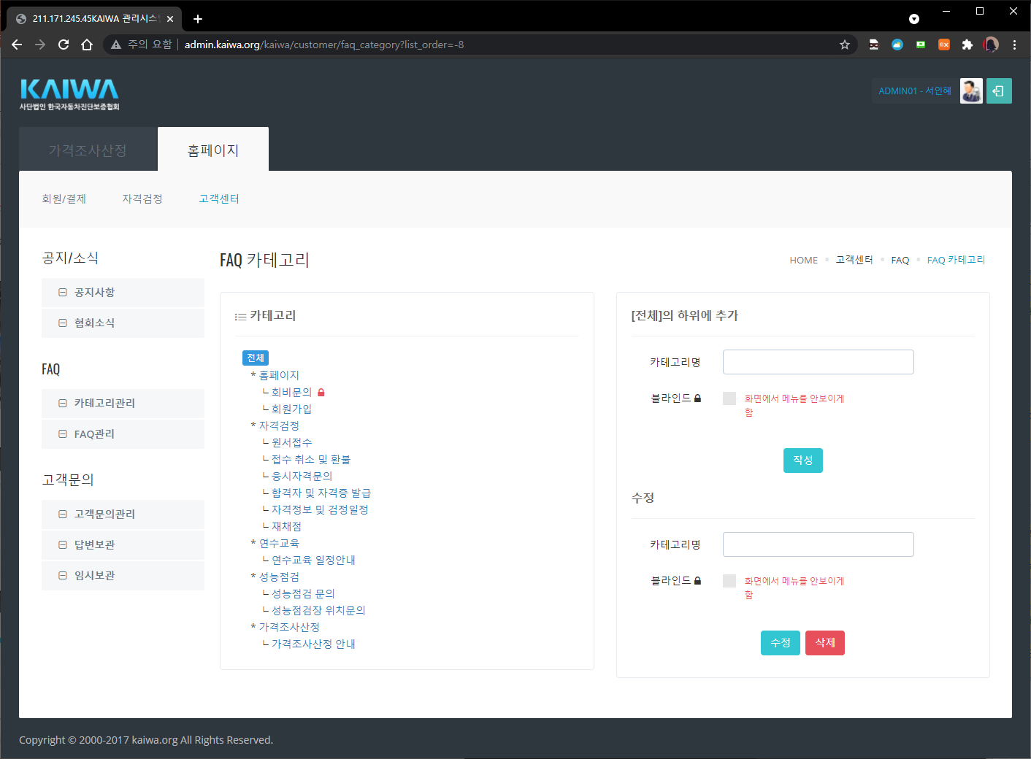Check 블라인드 checkbox in add section
The width and height of the screenshot is (1031, 759).
coord(729,398)
